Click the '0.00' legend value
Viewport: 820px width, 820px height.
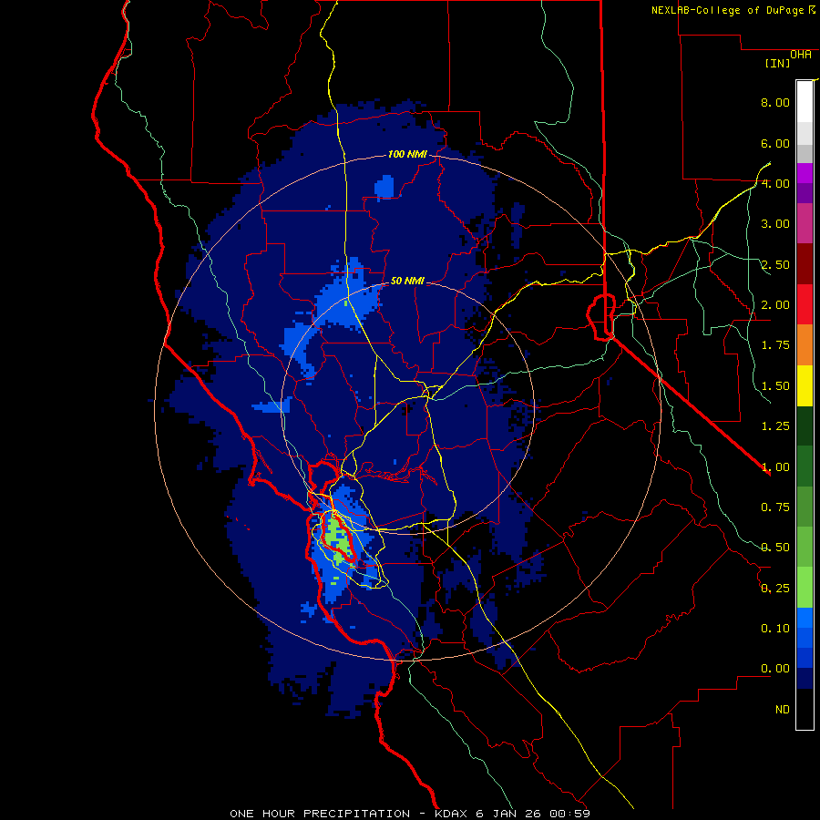pos(775,669)
